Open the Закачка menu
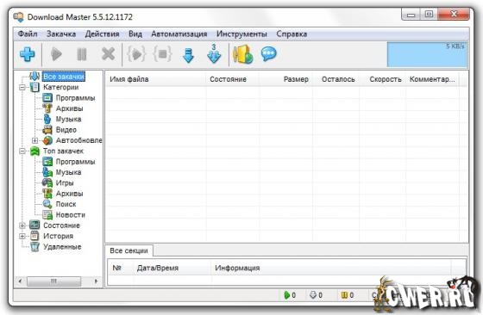The height and width of the screenshot is (315, 483). [61, 34]
